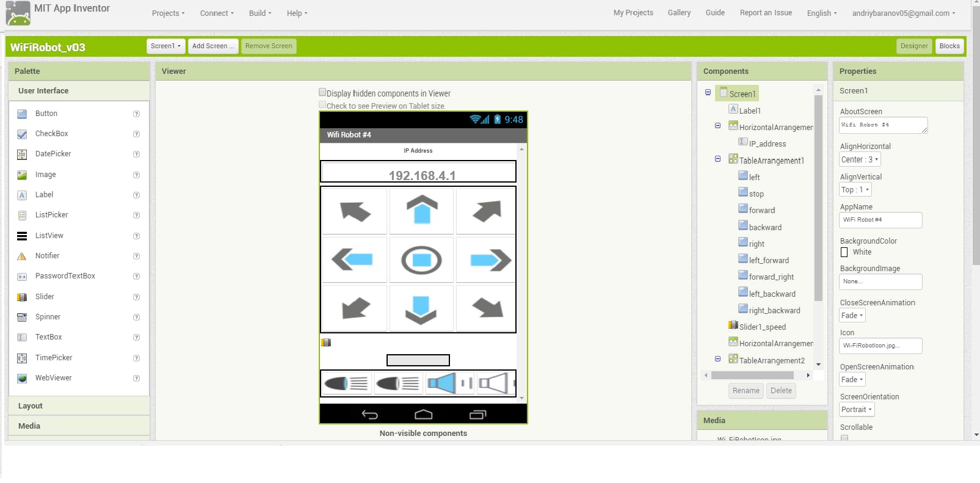Click the up-right arrow in phone preview

[x=486, y=211]
